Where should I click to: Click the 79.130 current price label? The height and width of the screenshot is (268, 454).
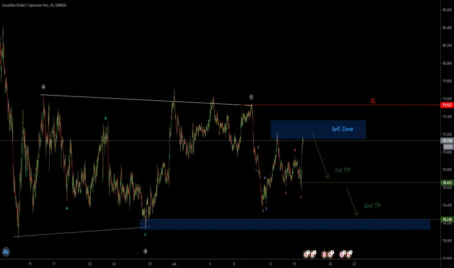coord(447,140)
